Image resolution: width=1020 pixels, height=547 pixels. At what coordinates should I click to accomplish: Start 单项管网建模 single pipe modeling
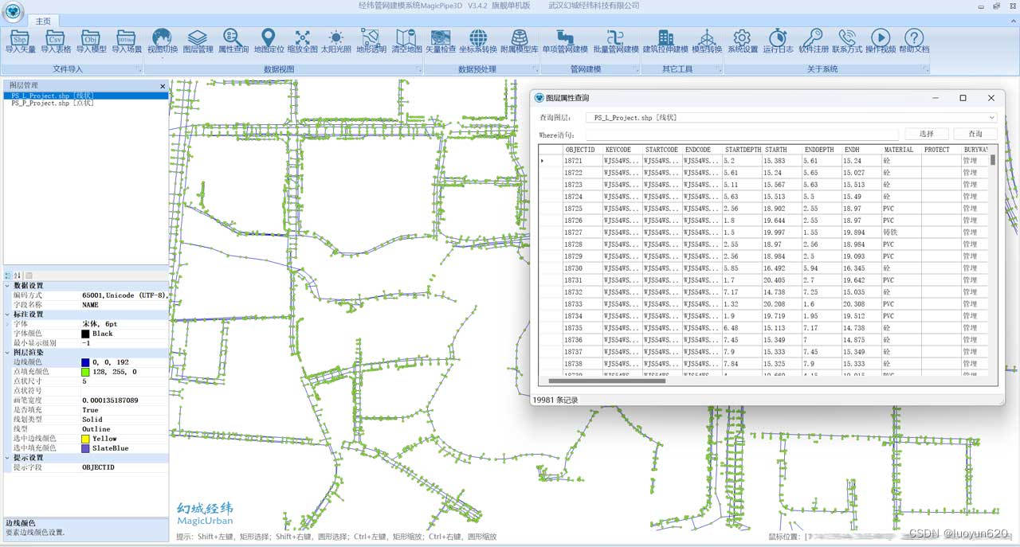[x=565, y=41]
